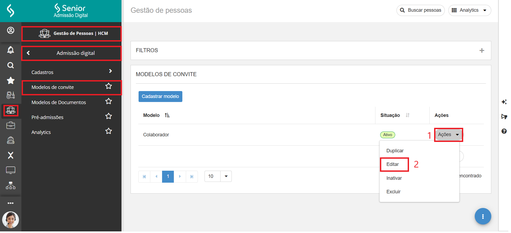Expand the FILTROS panel with plus
511x233 pixels.
tap(482, 50)
